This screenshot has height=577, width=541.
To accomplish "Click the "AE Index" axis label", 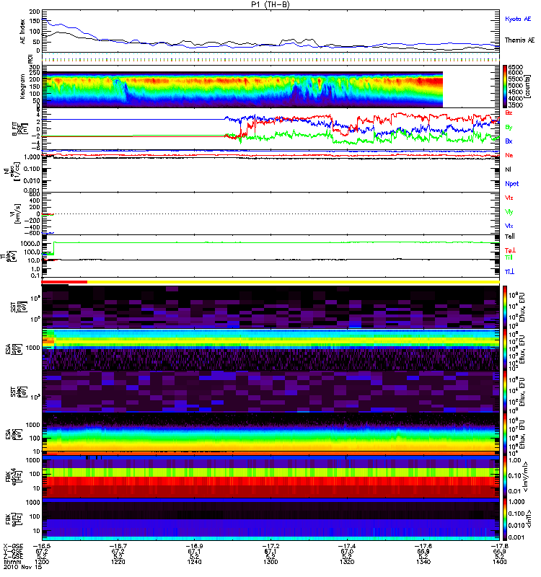I will click(23, 32).
